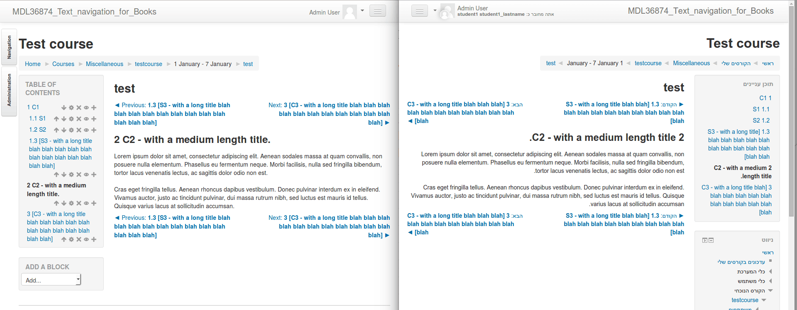797x310 pixels.
Task: Add chapter after 1.3 S3
Action: 94,175
